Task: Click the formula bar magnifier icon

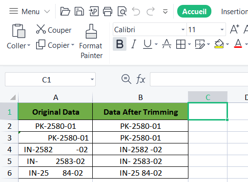Action: (126, 79)
